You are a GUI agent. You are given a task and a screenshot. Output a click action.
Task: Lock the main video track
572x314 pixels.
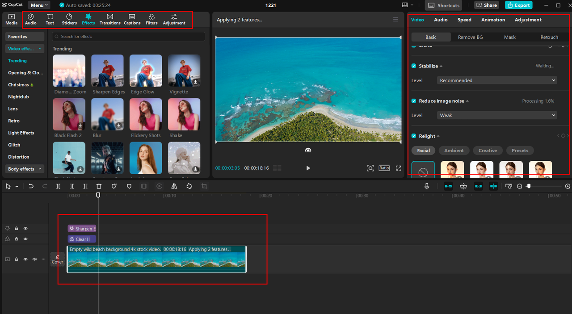tap(17, 259)
